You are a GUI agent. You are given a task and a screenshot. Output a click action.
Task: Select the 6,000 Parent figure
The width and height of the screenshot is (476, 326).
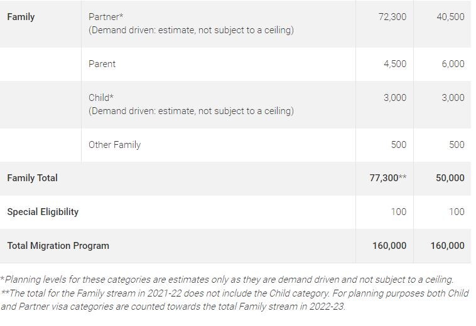[x=453, y=64]
